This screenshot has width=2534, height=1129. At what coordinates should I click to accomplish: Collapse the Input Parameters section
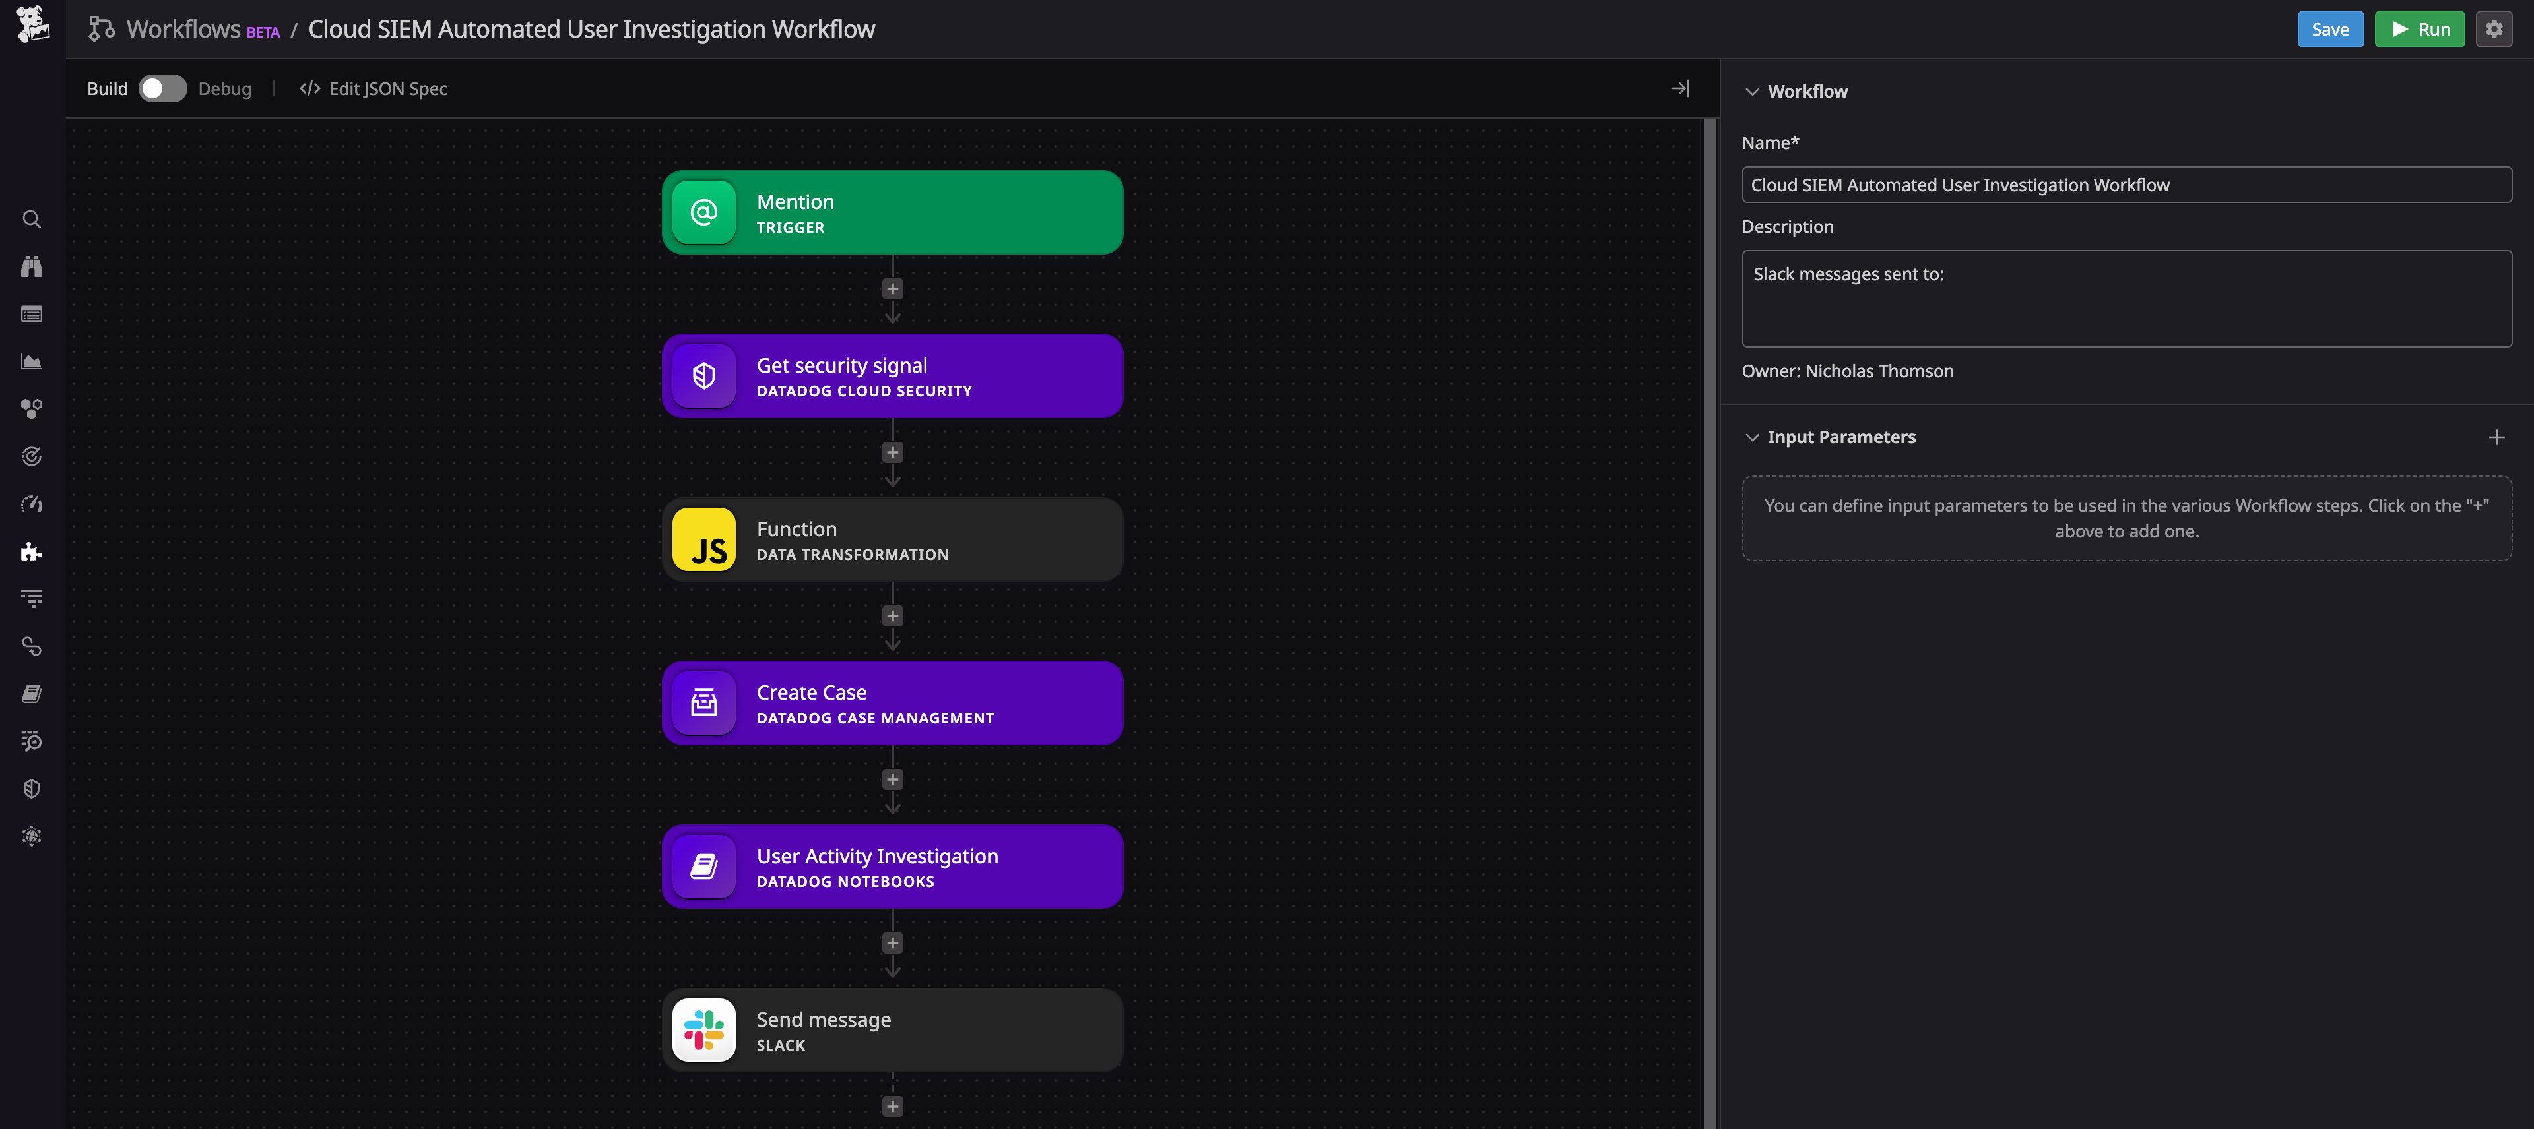pos(1752,437)
